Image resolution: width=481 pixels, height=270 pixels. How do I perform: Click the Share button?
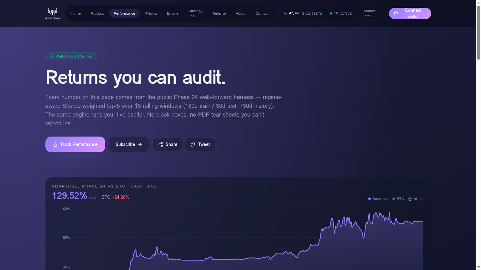pos(168,144)
